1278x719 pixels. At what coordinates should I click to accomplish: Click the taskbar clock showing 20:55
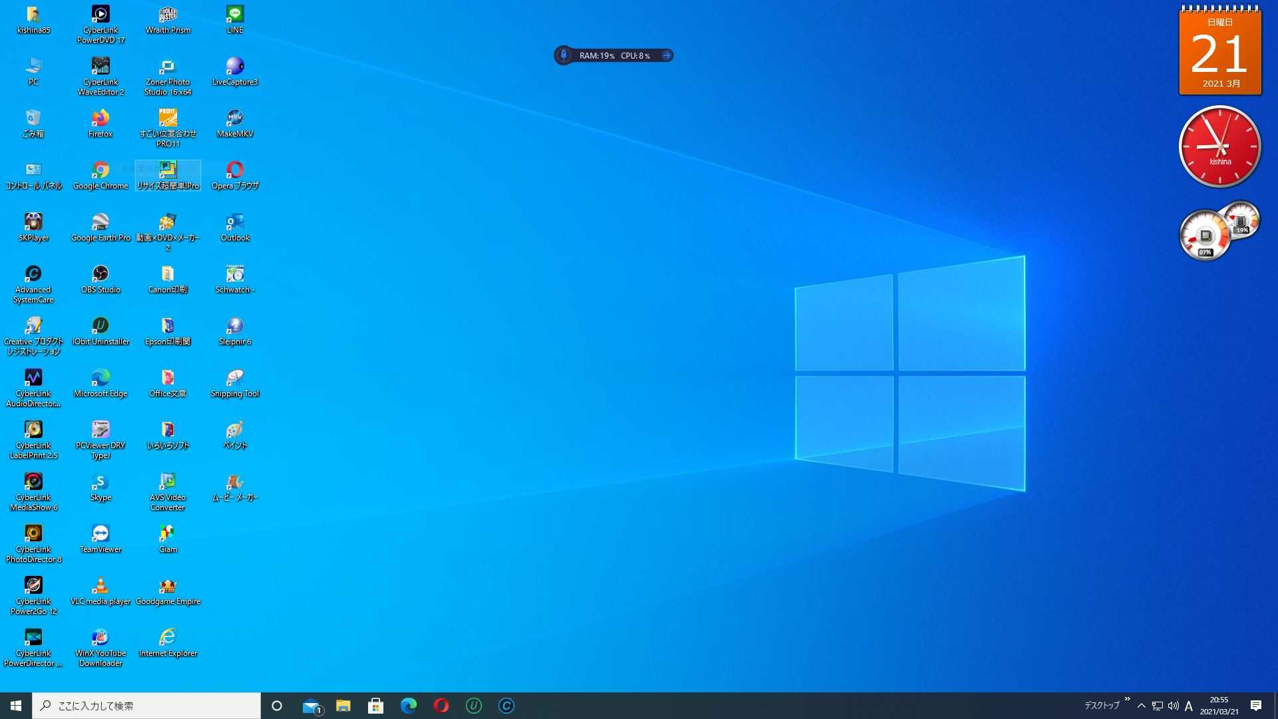click(x=1219, y=706)
